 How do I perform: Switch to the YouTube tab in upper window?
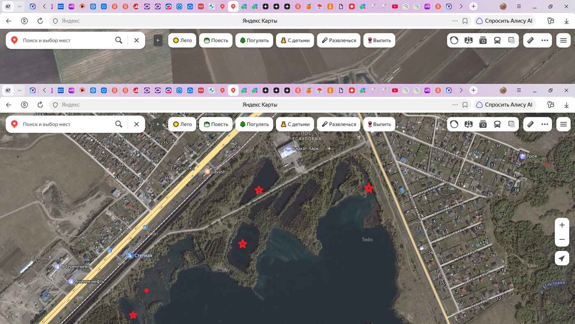395,7
